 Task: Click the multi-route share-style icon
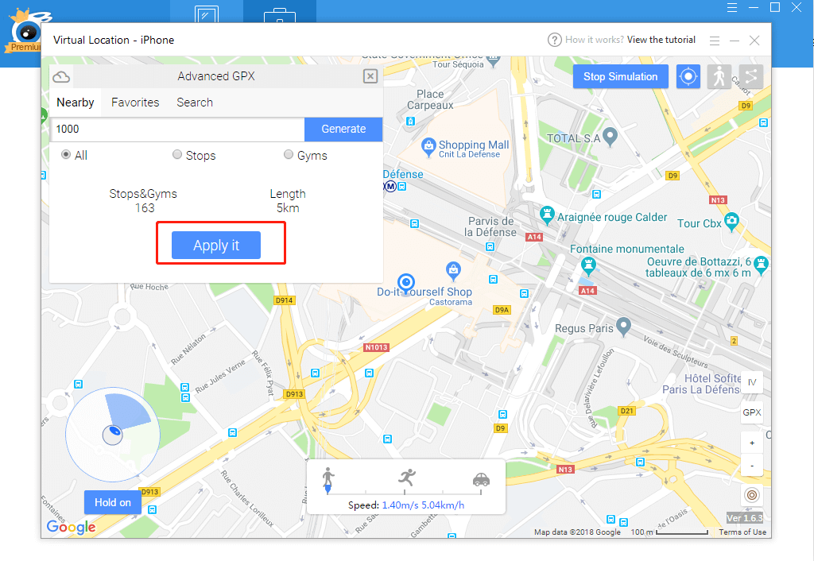point(750,77)
